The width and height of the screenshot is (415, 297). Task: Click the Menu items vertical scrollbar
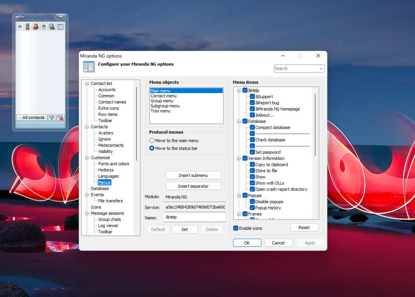tap(315, 125)
